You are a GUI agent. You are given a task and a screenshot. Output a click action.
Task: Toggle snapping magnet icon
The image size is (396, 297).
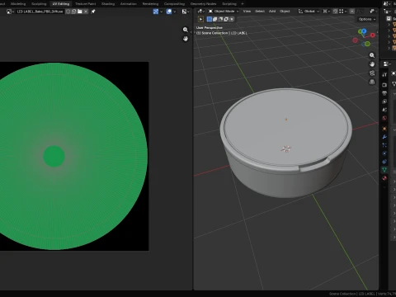tap(335, 12)
